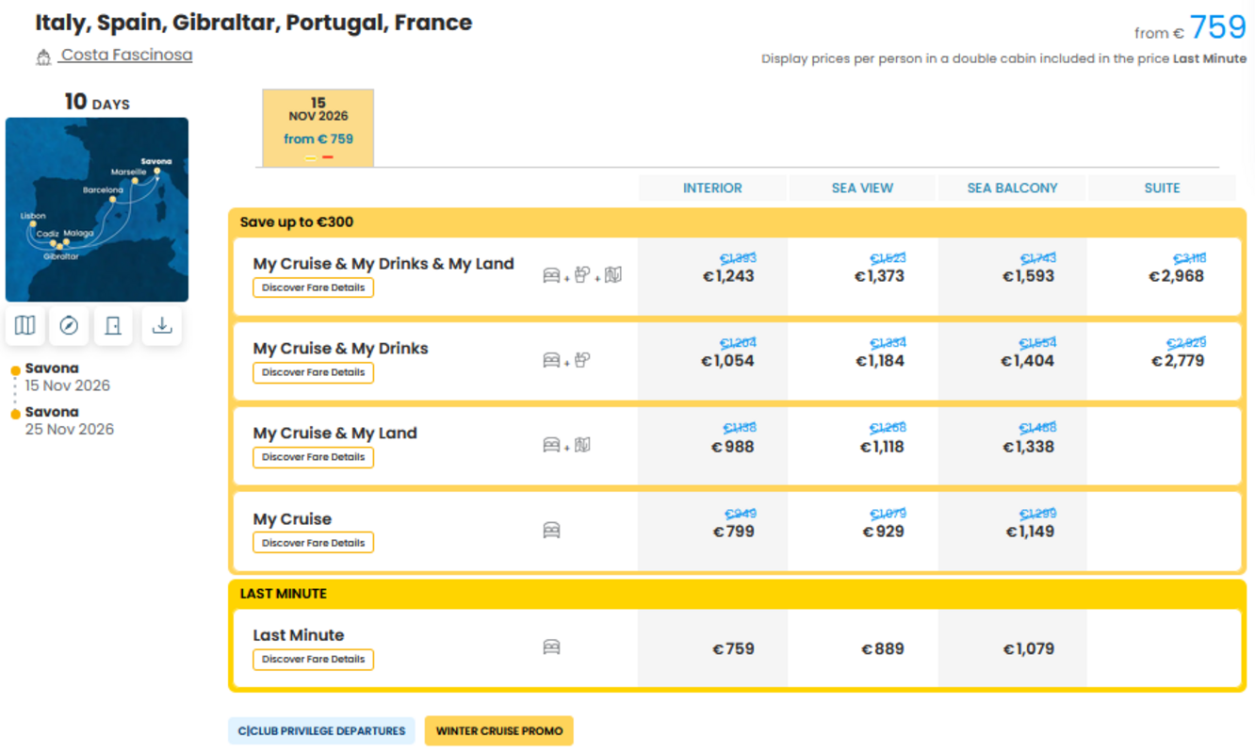Choose the €988 Interior price
The height and width of the screenshot is (754, 1255).
733,447
